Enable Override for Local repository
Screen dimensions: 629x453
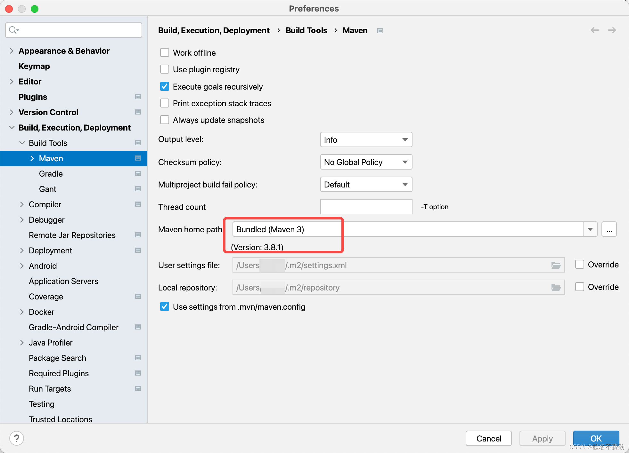tap(579, 287)
